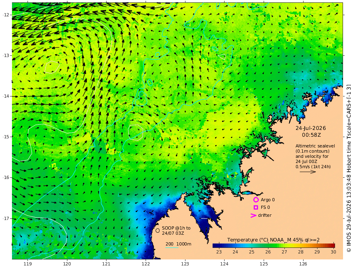This screenshot has width=351, height=271.
Task: Click the magenta Argo circle legend symbol
Action: [x=256, y=200]
